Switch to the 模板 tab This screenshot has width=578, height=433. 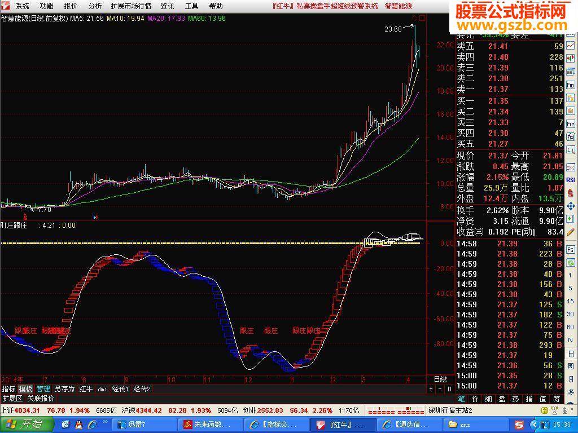pos(26,389)
